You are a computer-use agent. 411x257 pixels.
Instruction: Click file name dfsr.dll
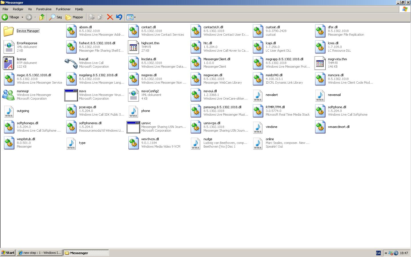(x=333, y=27)
